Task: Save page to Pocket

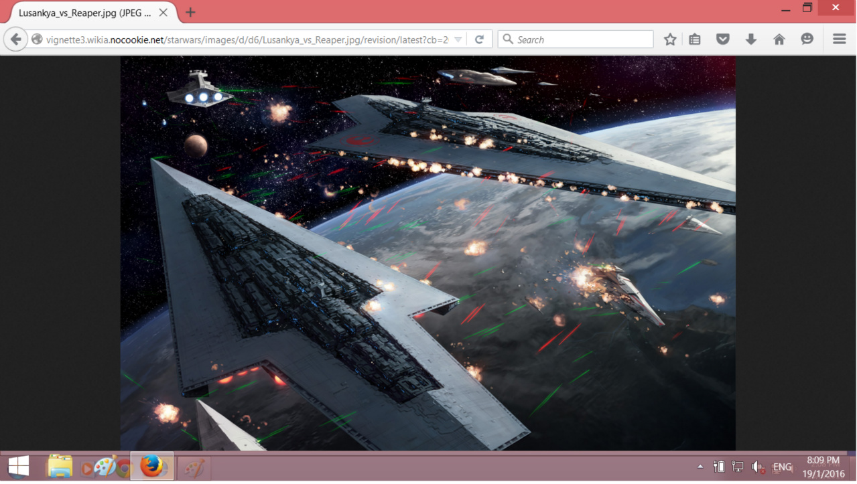Action: point(723,39)
